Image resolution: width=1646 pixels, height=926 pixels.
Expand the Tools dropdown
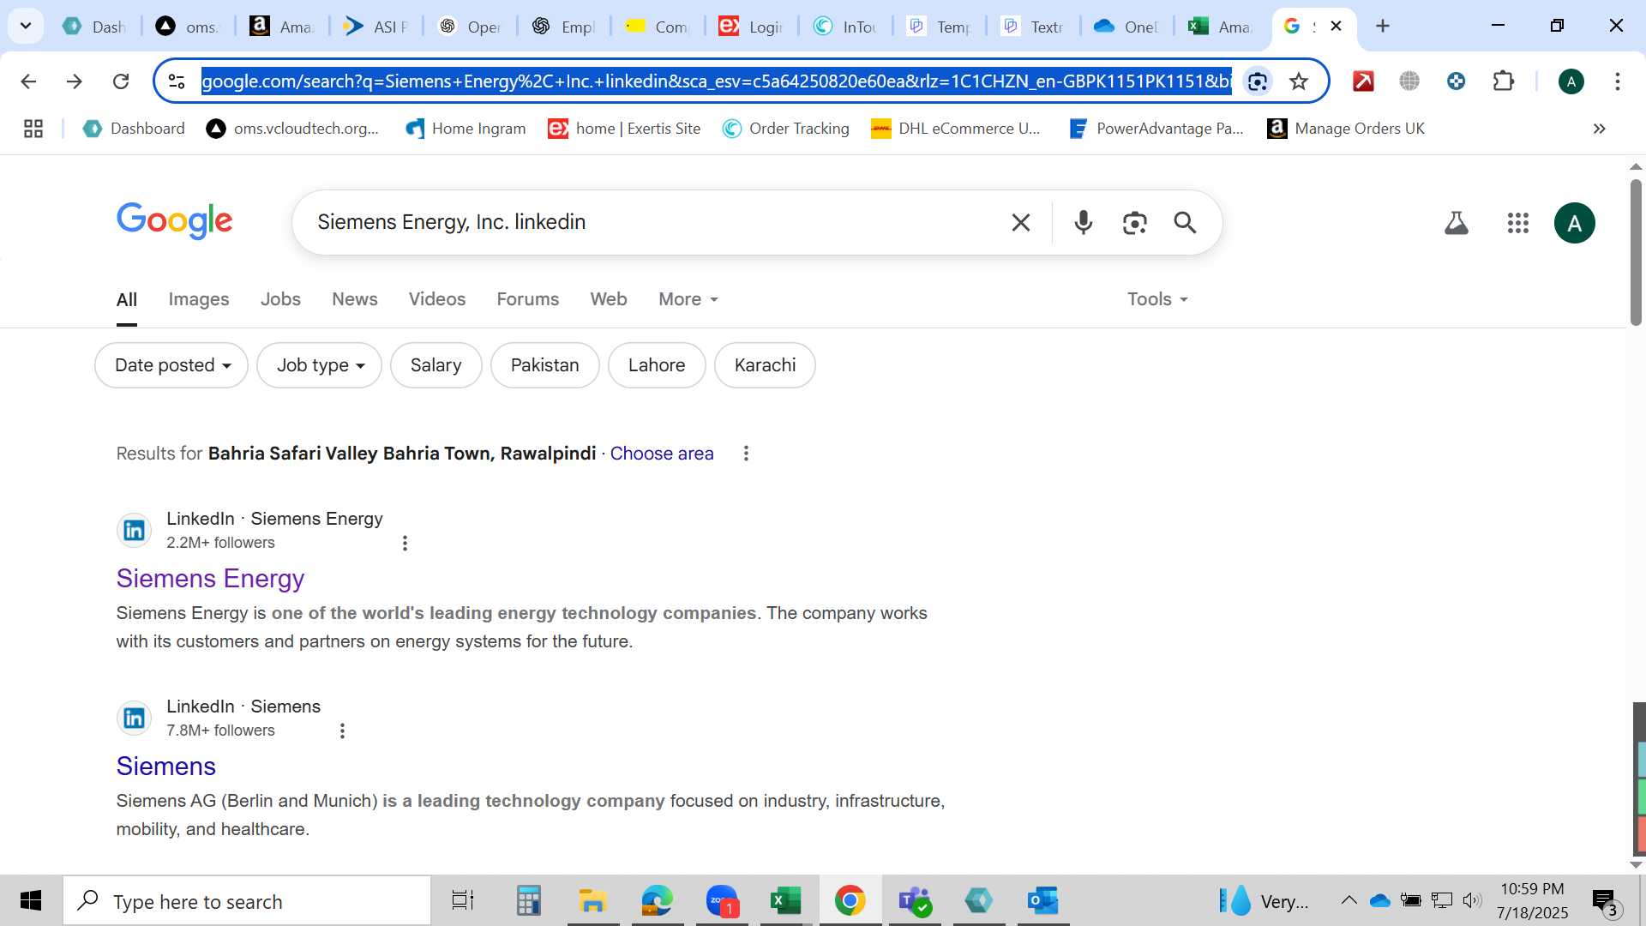click(x=1158, y=299)
